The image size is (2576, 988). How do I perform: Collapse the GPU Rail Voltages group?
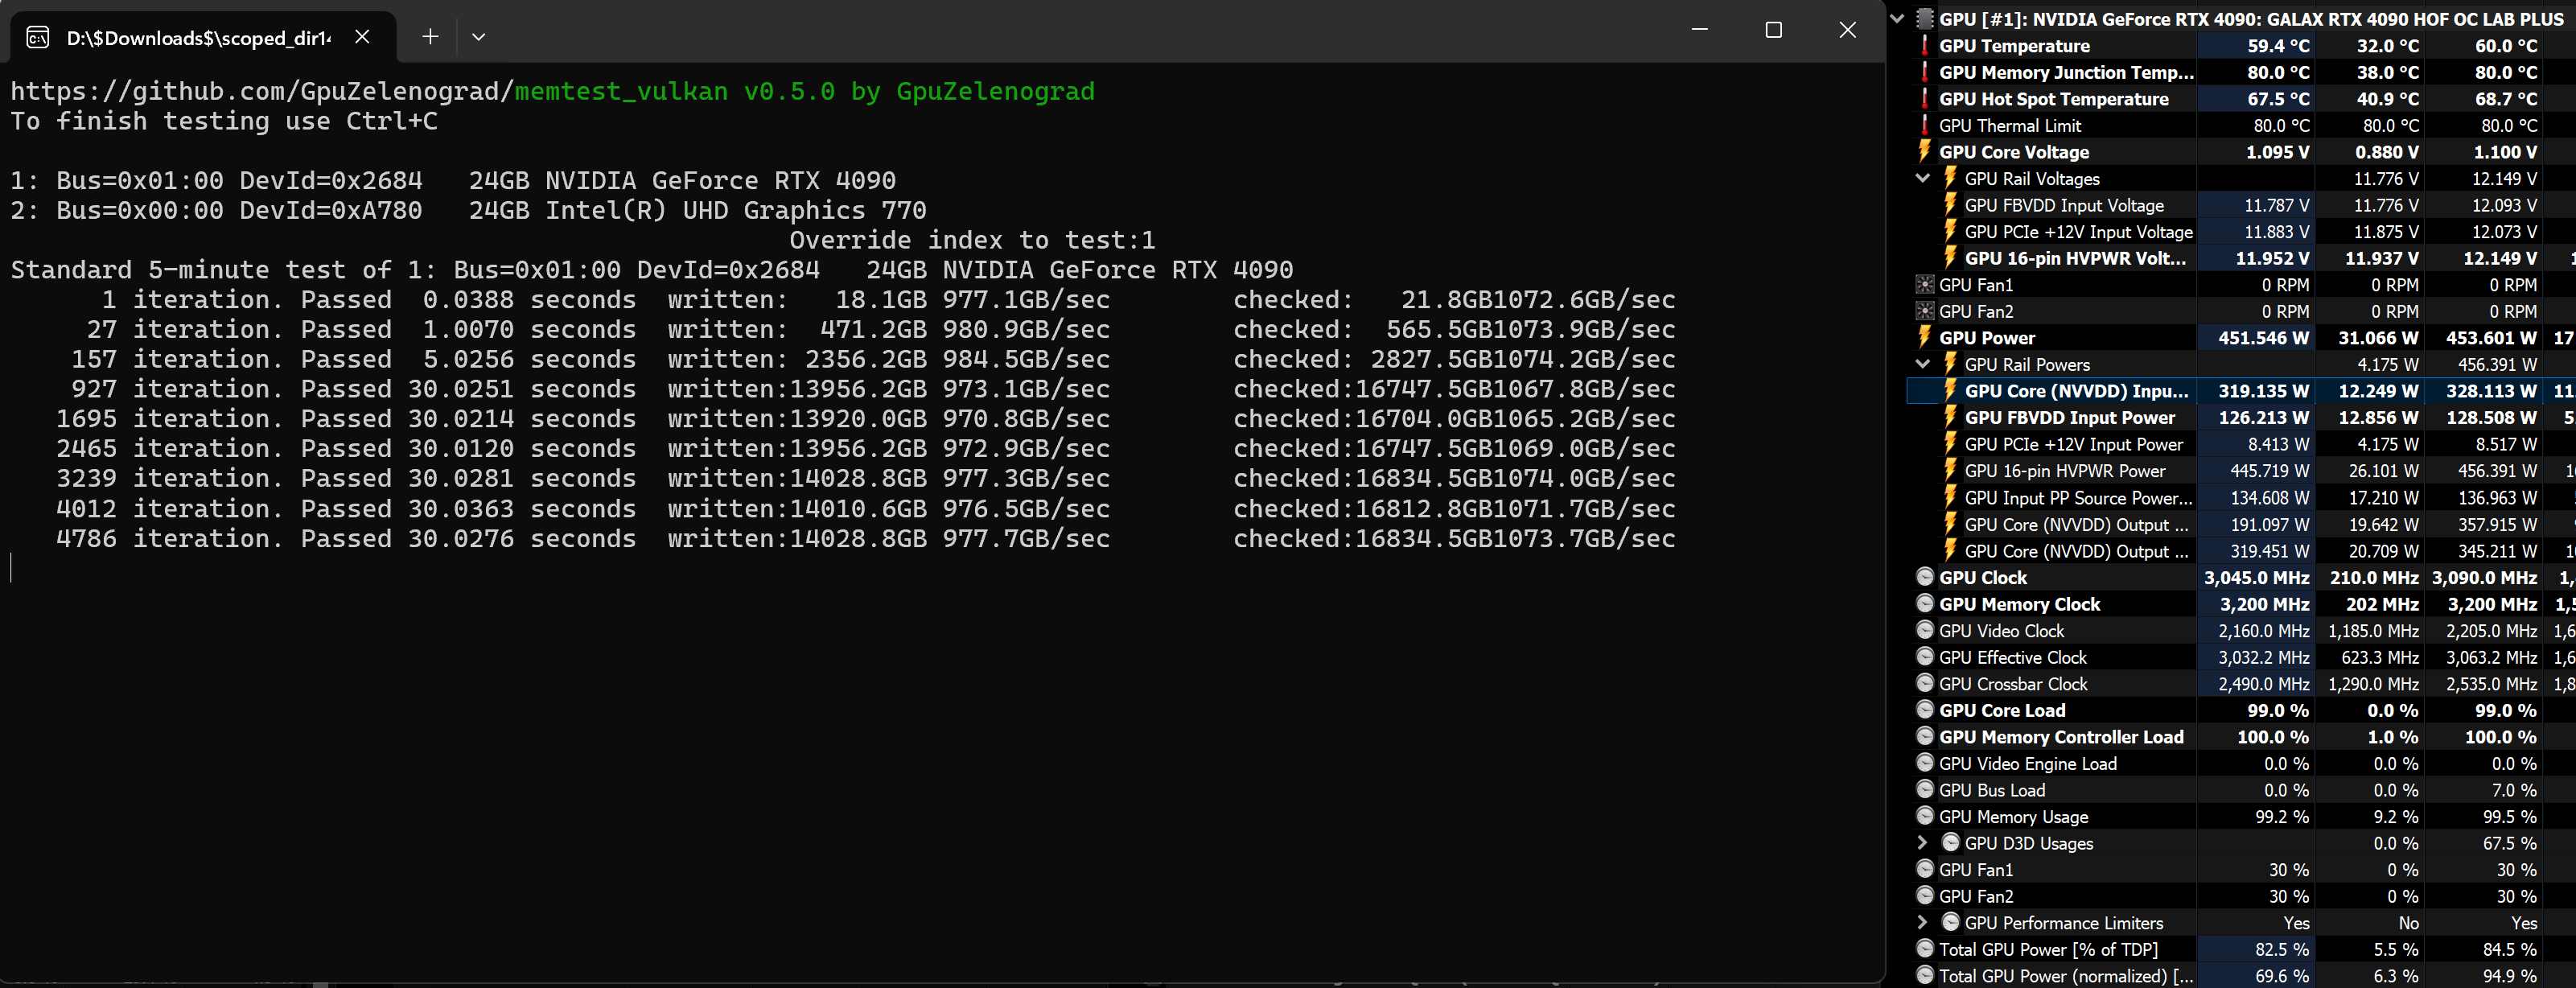click(1922, 178)
